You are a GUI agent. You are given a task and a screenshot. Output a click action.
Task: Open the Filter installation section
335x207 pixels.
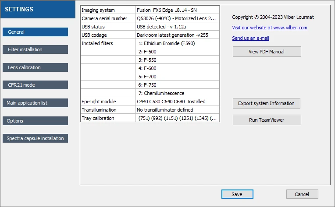(35, 49)
